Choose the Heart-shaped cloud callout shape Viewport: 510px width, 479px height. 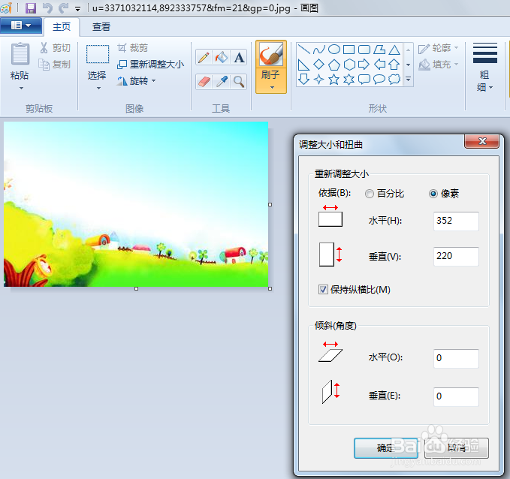(394, 80)
